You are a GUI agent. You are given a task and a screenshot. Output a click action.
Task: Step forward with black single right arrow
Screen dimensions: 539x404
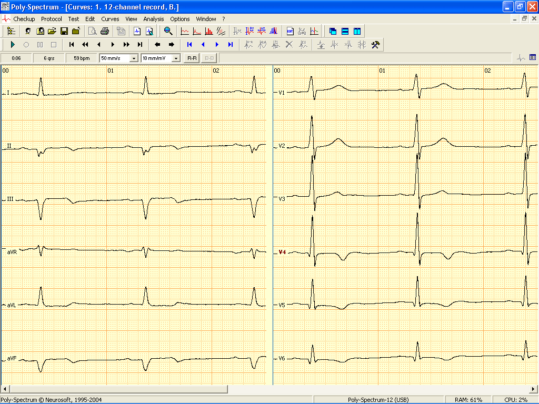point(113,45)
